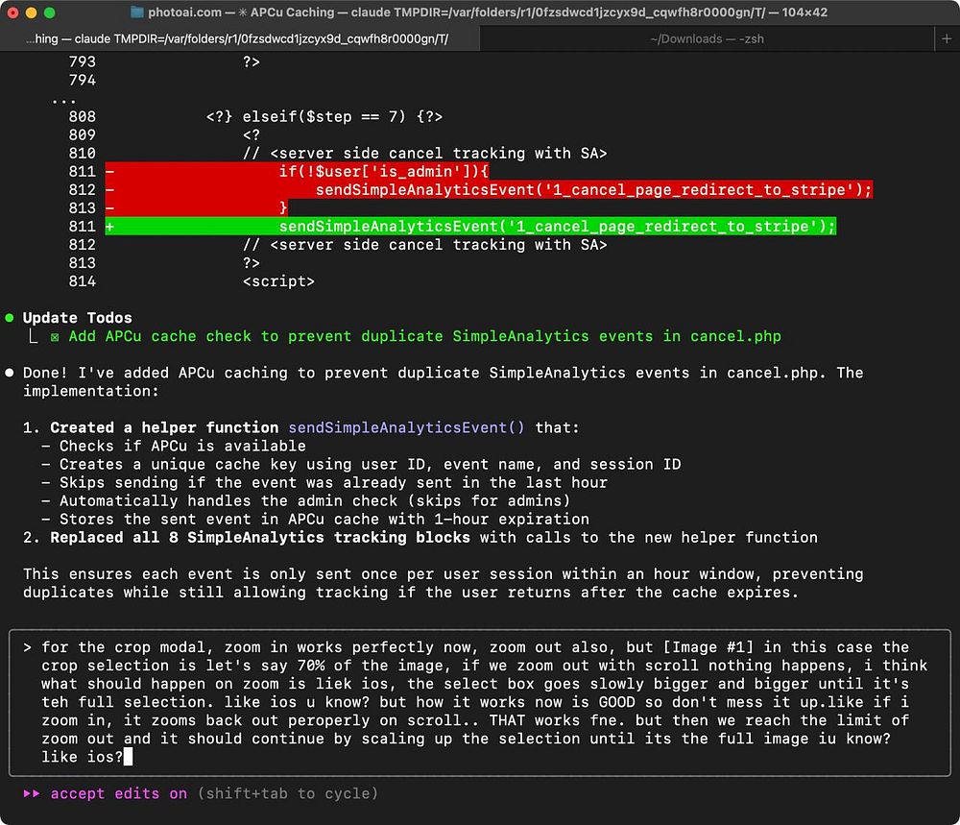Click the accept edits double-arrow icon

[32, 793]
